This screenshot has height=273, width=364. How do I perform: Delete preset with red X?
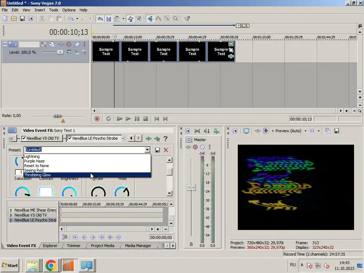166,150
